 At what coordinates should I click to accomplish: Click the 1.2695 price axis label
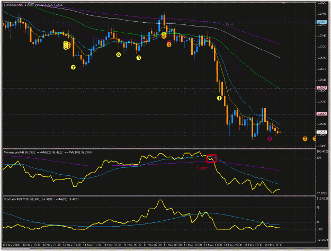(x=321, y=58)
